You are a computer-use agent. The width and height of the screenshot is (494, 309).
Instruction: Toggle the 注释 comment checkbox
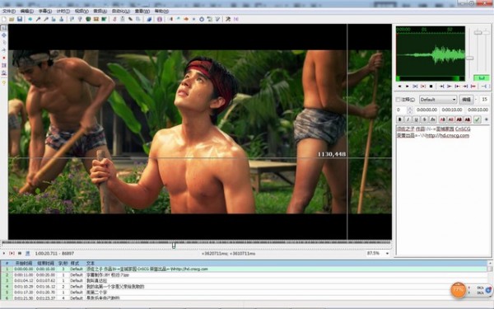pyautogui.click(x=398, y=100)
